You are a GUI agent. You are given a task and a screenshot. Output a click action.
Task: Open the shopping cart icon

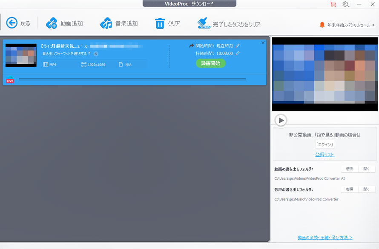[333, 4]
